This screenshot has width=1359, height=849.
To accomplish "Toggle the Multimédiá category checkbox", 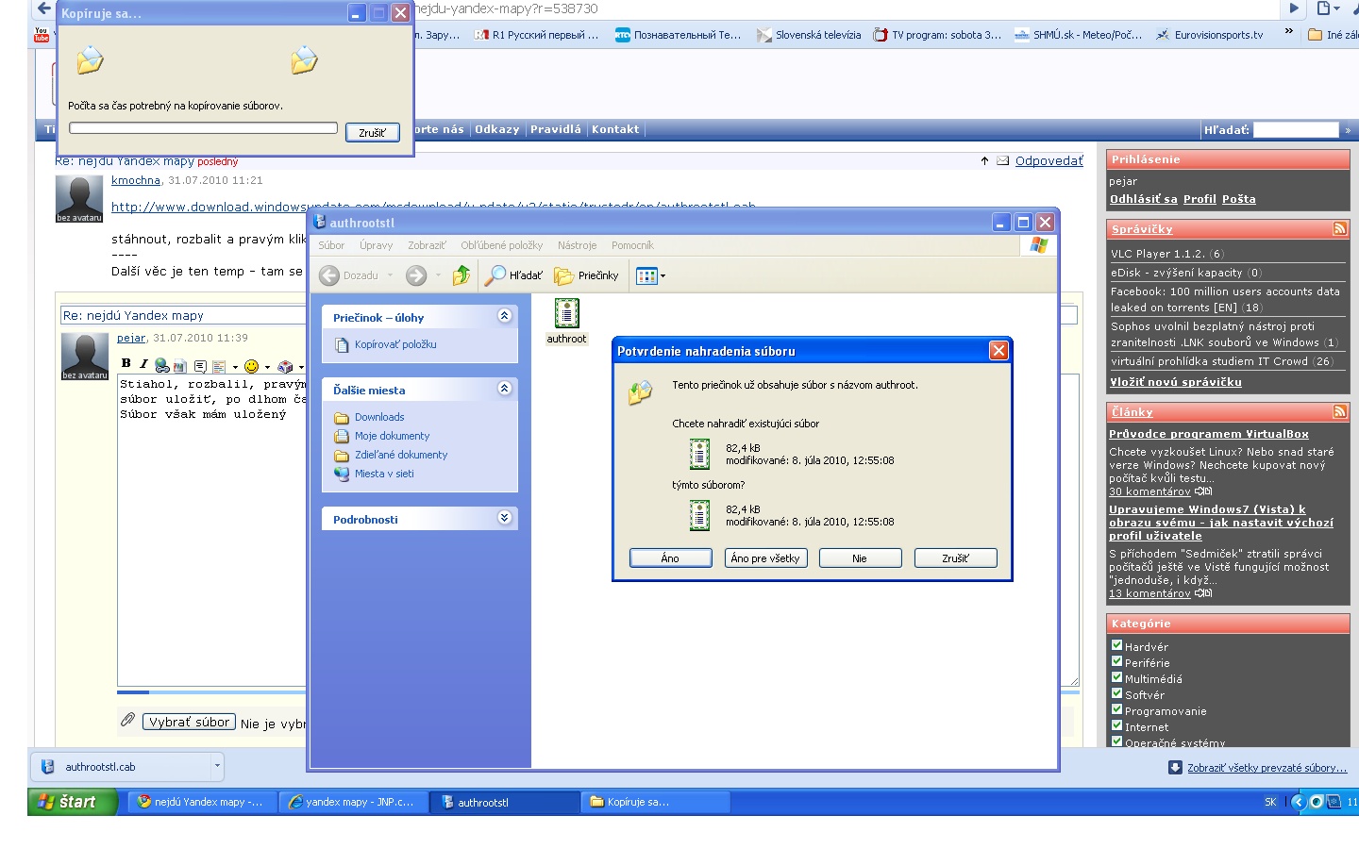I will click(1116, 678).
